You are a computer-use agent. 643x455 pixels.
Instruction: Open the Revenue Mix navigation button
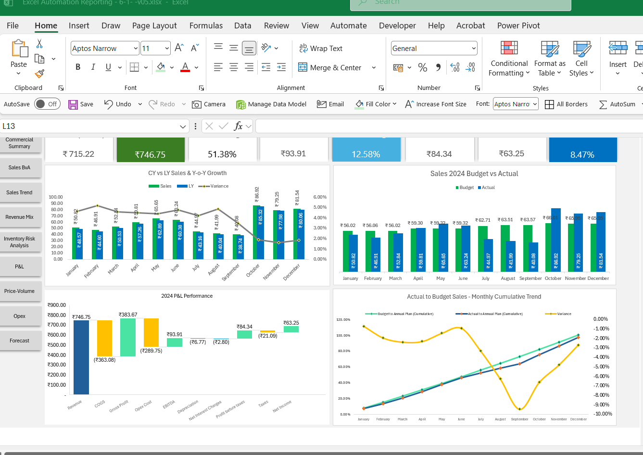pyautogui.click(x=20, y=217)
